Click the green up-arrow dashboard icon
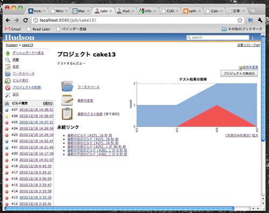The image size is (269, 213). (x=8, y=53)
